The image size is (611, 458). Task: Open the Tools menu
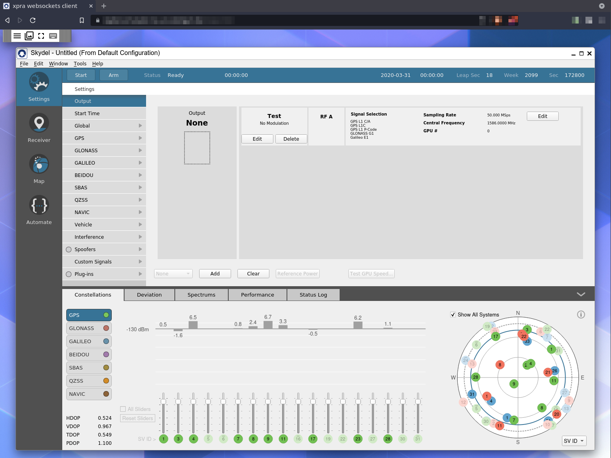point(80,63)
